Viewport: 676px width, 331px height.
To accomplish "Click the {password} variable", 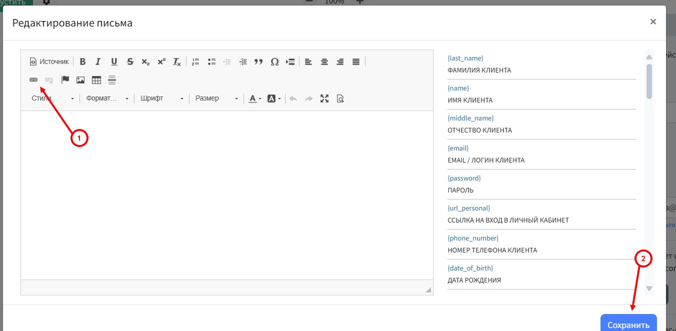I will tap(464, 178).
